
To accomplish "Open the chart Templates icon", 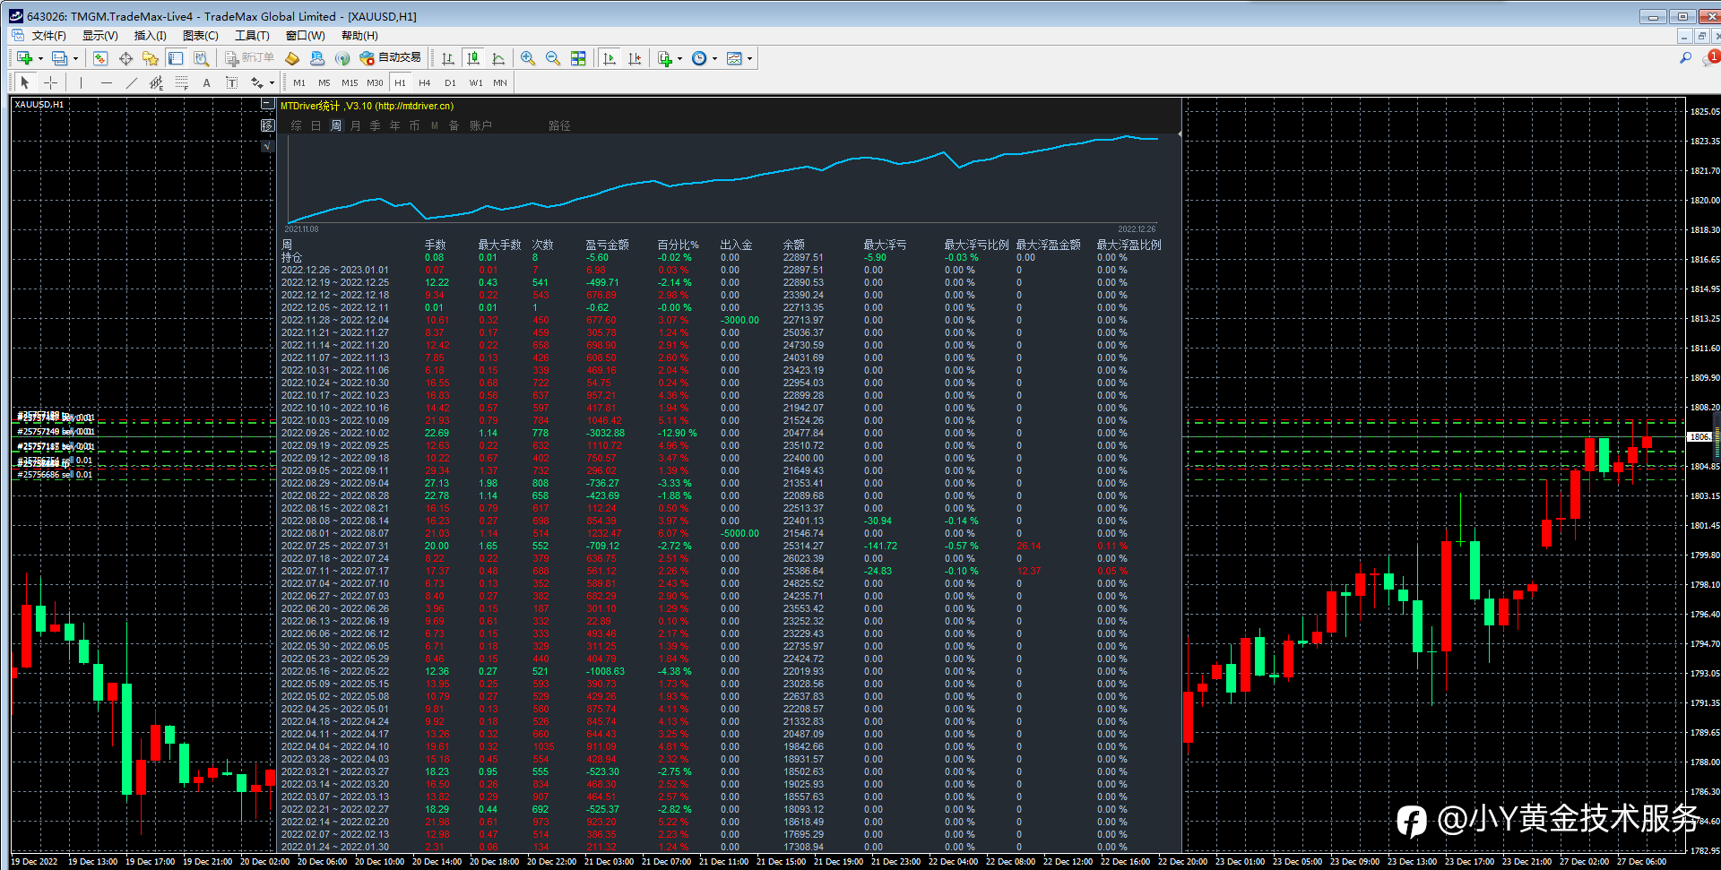I will [734, 58].
